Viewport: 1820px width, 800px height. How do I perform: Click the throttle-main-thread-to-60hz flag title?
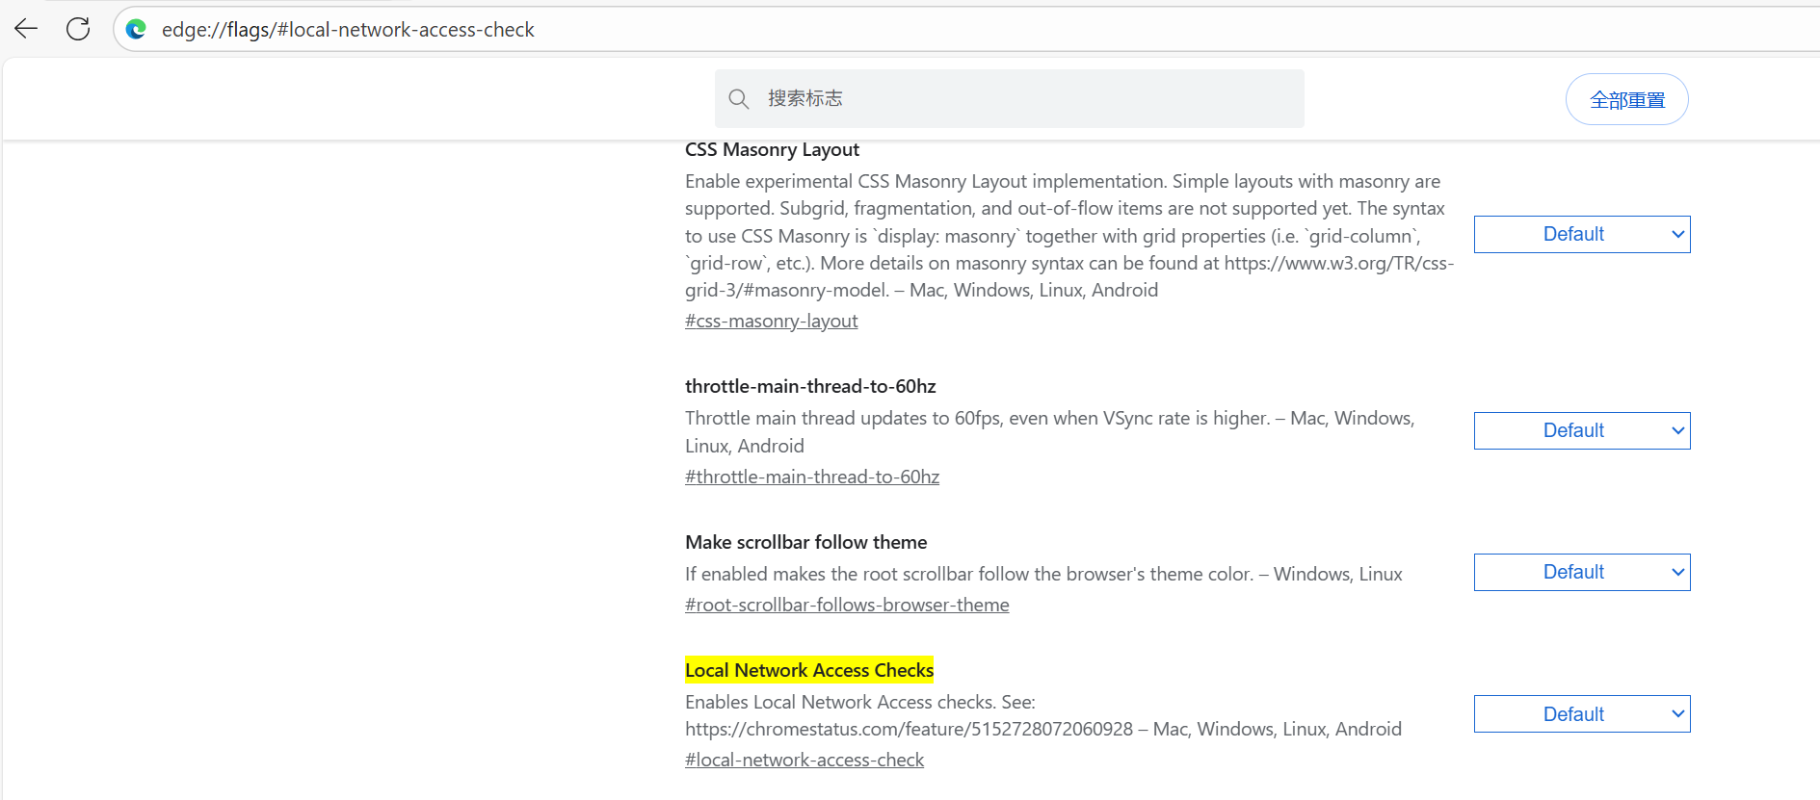point(810,386)
